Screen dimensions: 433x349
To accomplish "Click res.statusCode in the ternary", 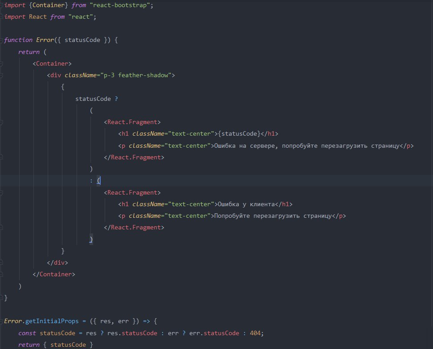I will 132,333.
